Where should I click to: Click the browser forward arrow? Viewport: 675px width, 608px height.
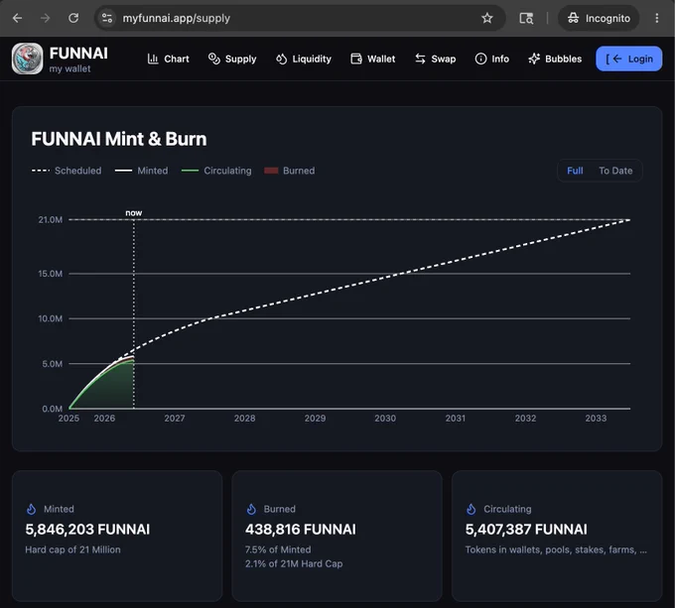[x=46, y=18]
